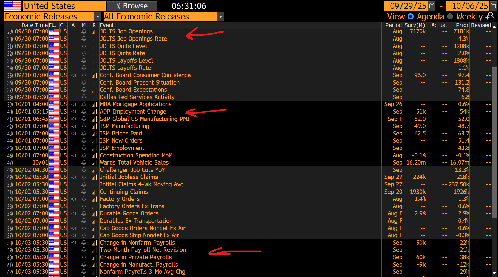Click alert bell for Initial Jobless Claims
498x277 pixels.
click(84, 177)
